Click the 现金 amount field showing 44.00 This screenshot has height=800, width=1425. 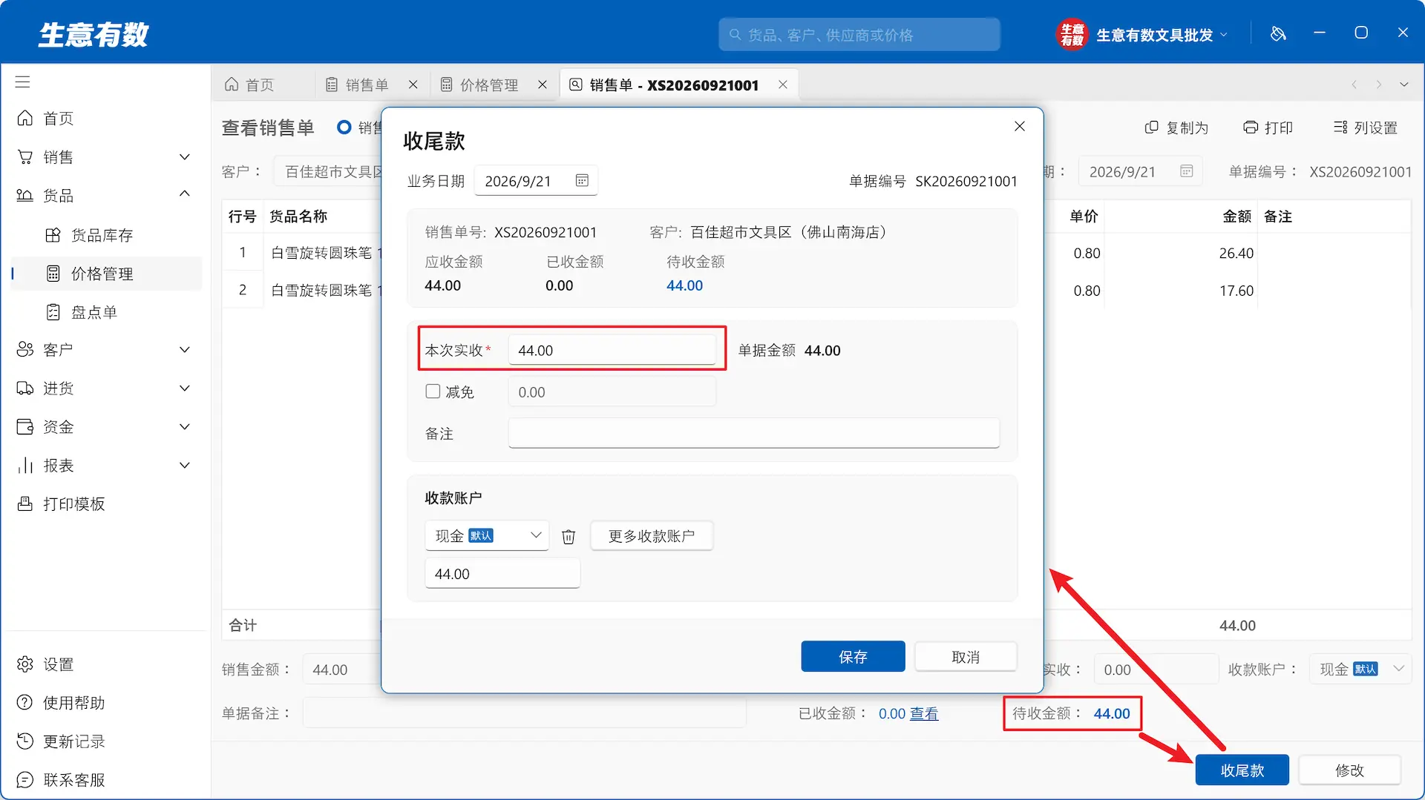coord(502,574)
